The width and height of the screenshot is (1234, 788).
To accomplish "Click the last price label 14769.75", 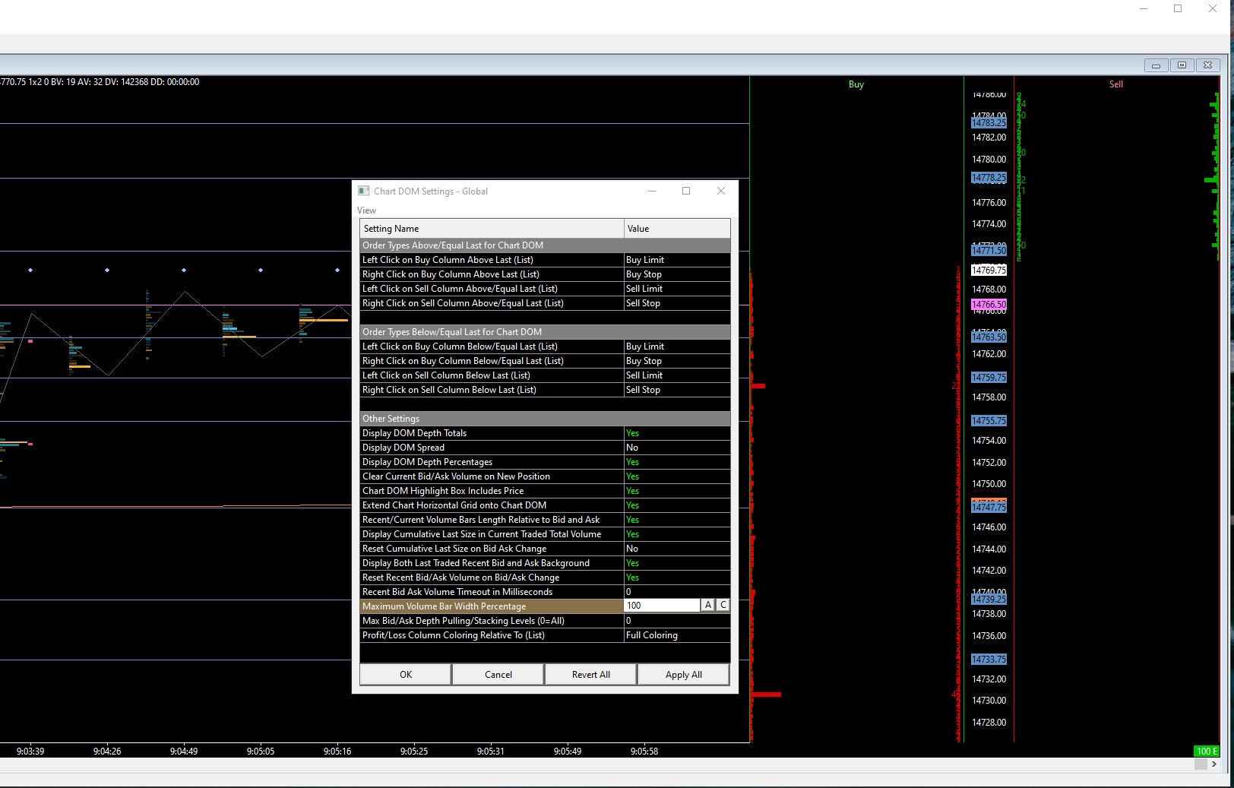I will [989, 270].
